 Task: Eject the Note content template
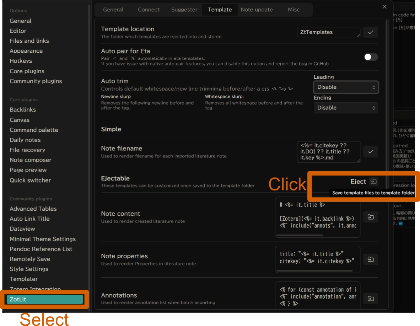[x=371, y=217]
